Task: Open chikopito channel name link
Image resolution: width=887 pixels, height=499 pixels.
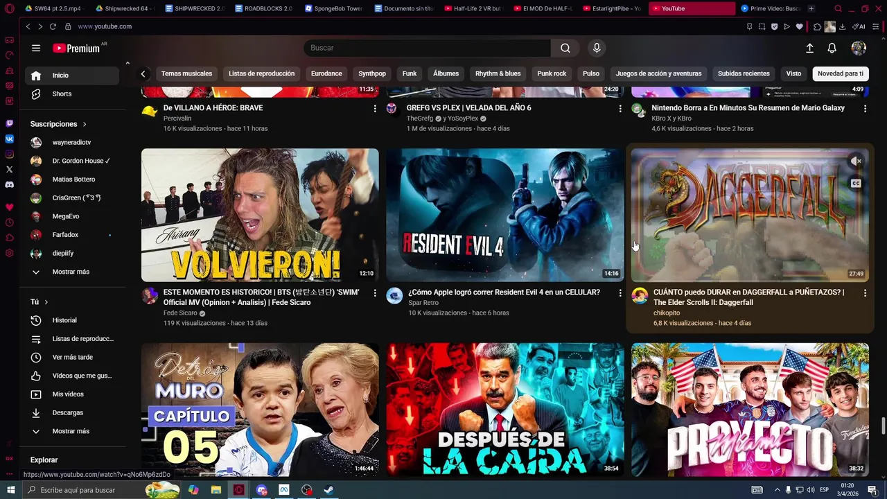Action: click(x=667, y=313)
